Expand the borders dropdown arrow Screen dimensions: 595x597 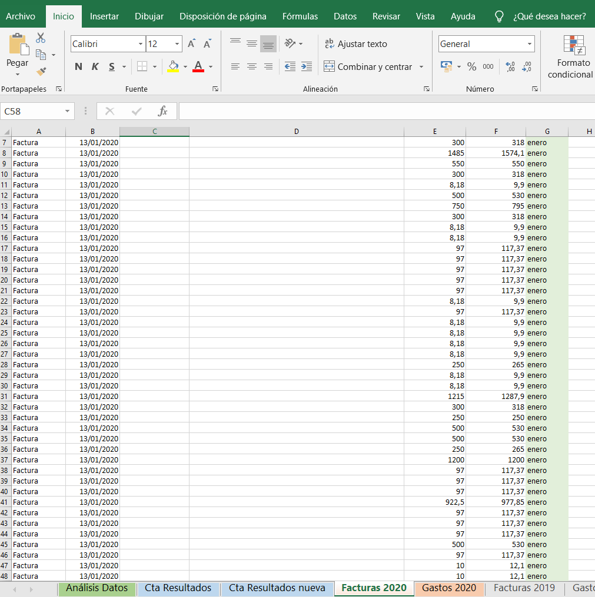point(154,66)
